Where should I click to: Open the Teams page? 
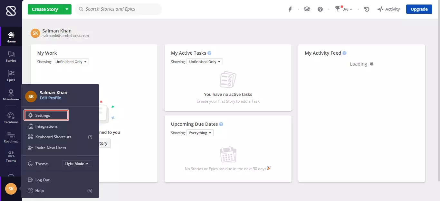[11, 156]
